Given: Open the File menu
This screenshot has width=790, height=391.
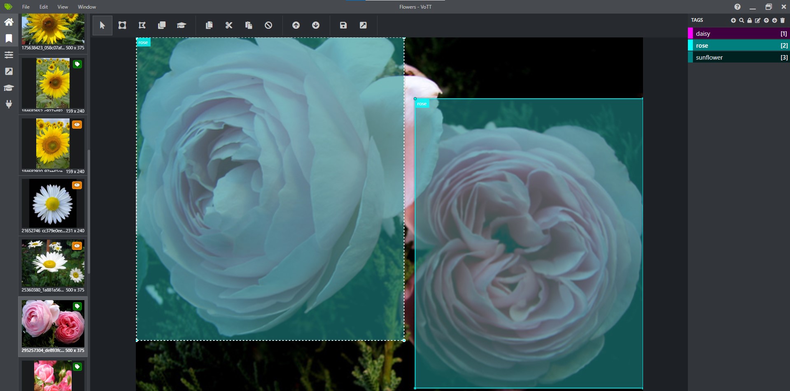Looking at the screenshot, I should pyautogui.click(x=26, y=7).
